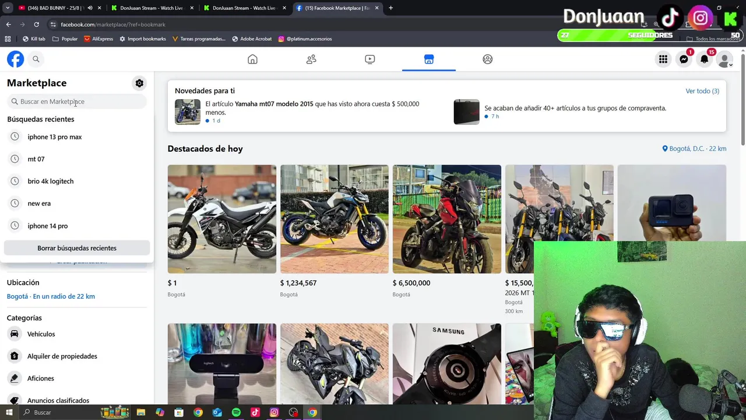This screenshot has width=746, height=420.
Task: Open the Kill tab bookmark
Action: 34,39
